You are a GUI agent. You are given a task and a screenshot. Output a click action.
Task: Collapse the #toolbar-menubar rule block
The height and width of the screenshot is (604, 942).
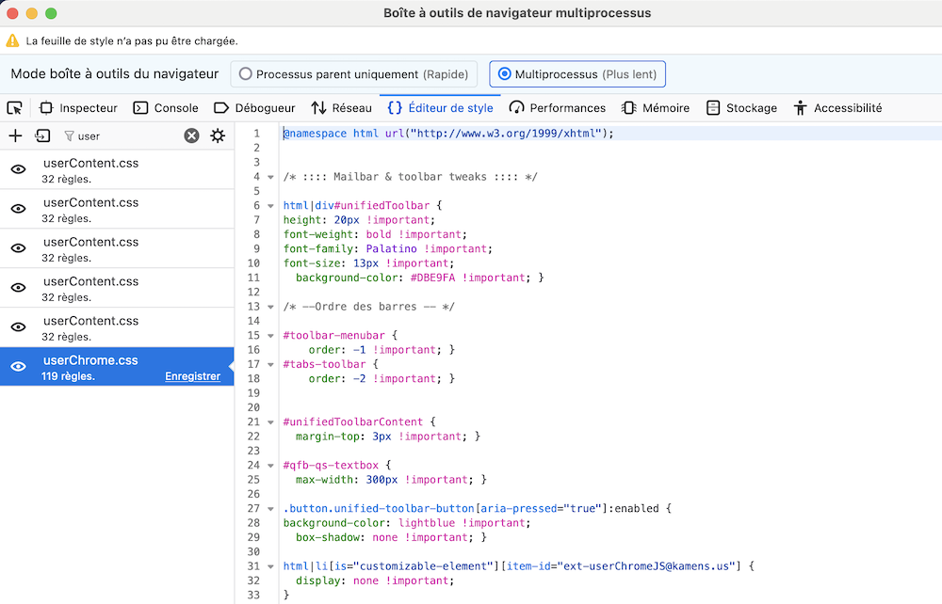coord(271,336)
